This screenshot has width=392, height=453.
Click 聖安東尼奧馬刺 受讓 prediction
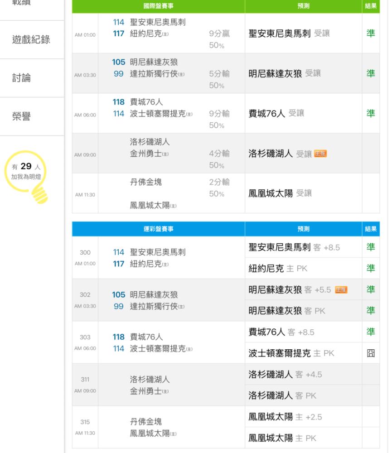289,34
